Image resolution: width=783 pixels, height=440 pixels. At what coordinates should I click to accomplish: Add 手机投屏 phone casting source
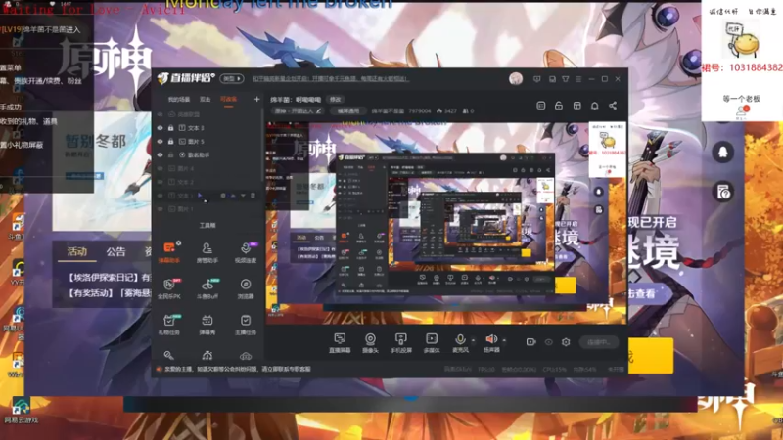click(x=401, y=343)
